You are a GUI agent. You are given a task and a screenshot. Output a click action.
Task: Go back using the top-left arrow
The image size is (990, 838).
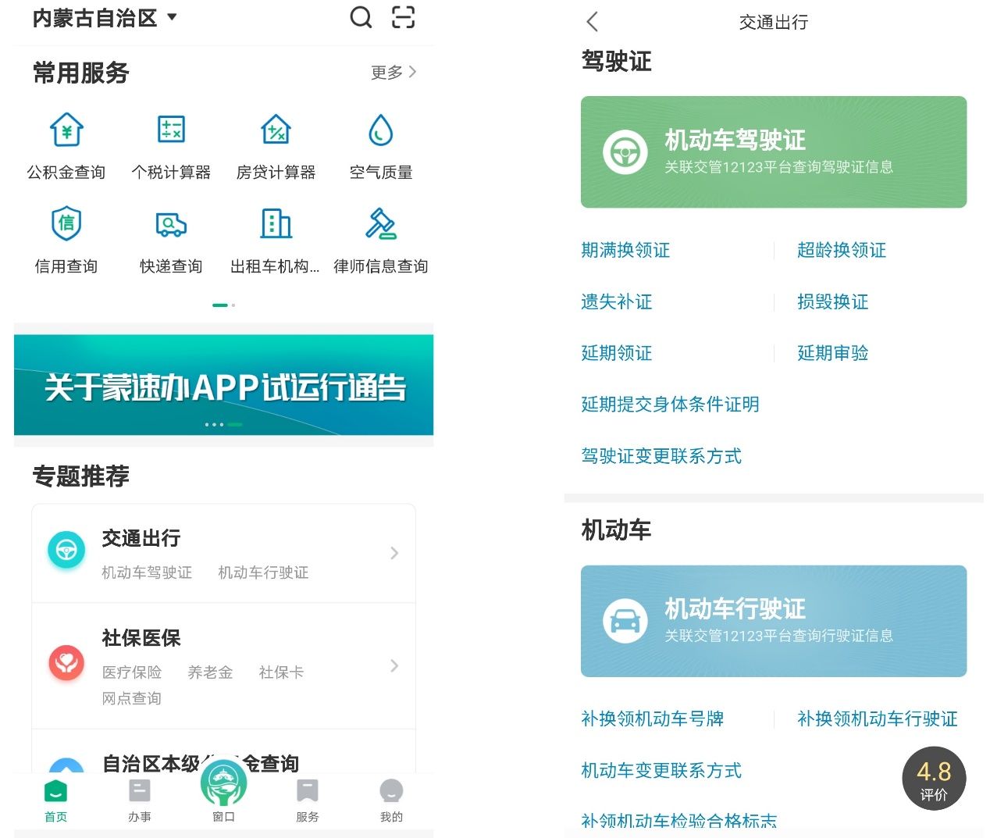click(593, 22)
